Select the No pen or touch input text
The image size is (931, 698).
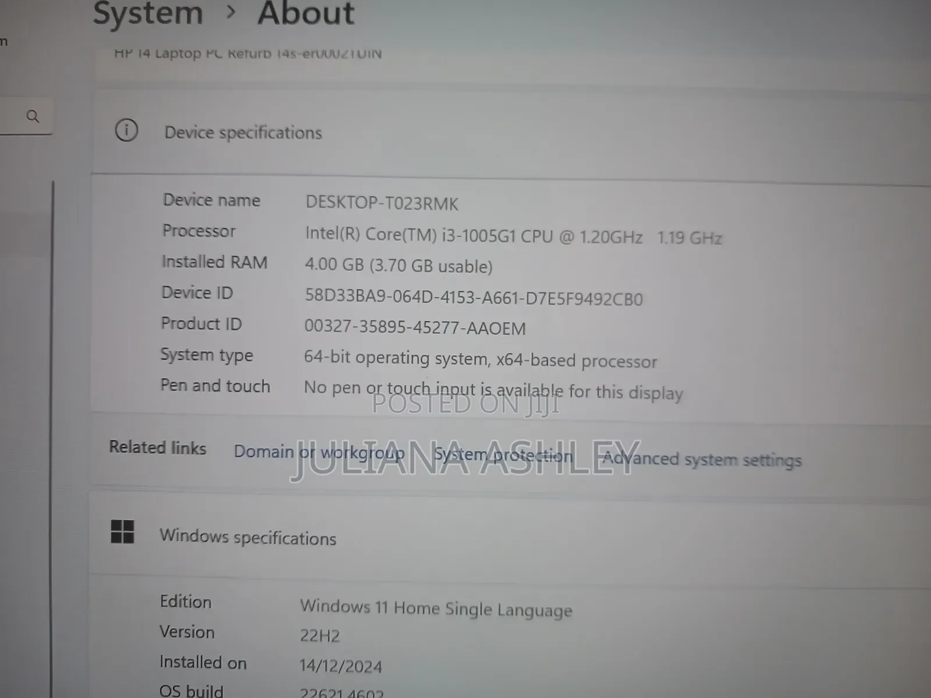coord(493,390)
